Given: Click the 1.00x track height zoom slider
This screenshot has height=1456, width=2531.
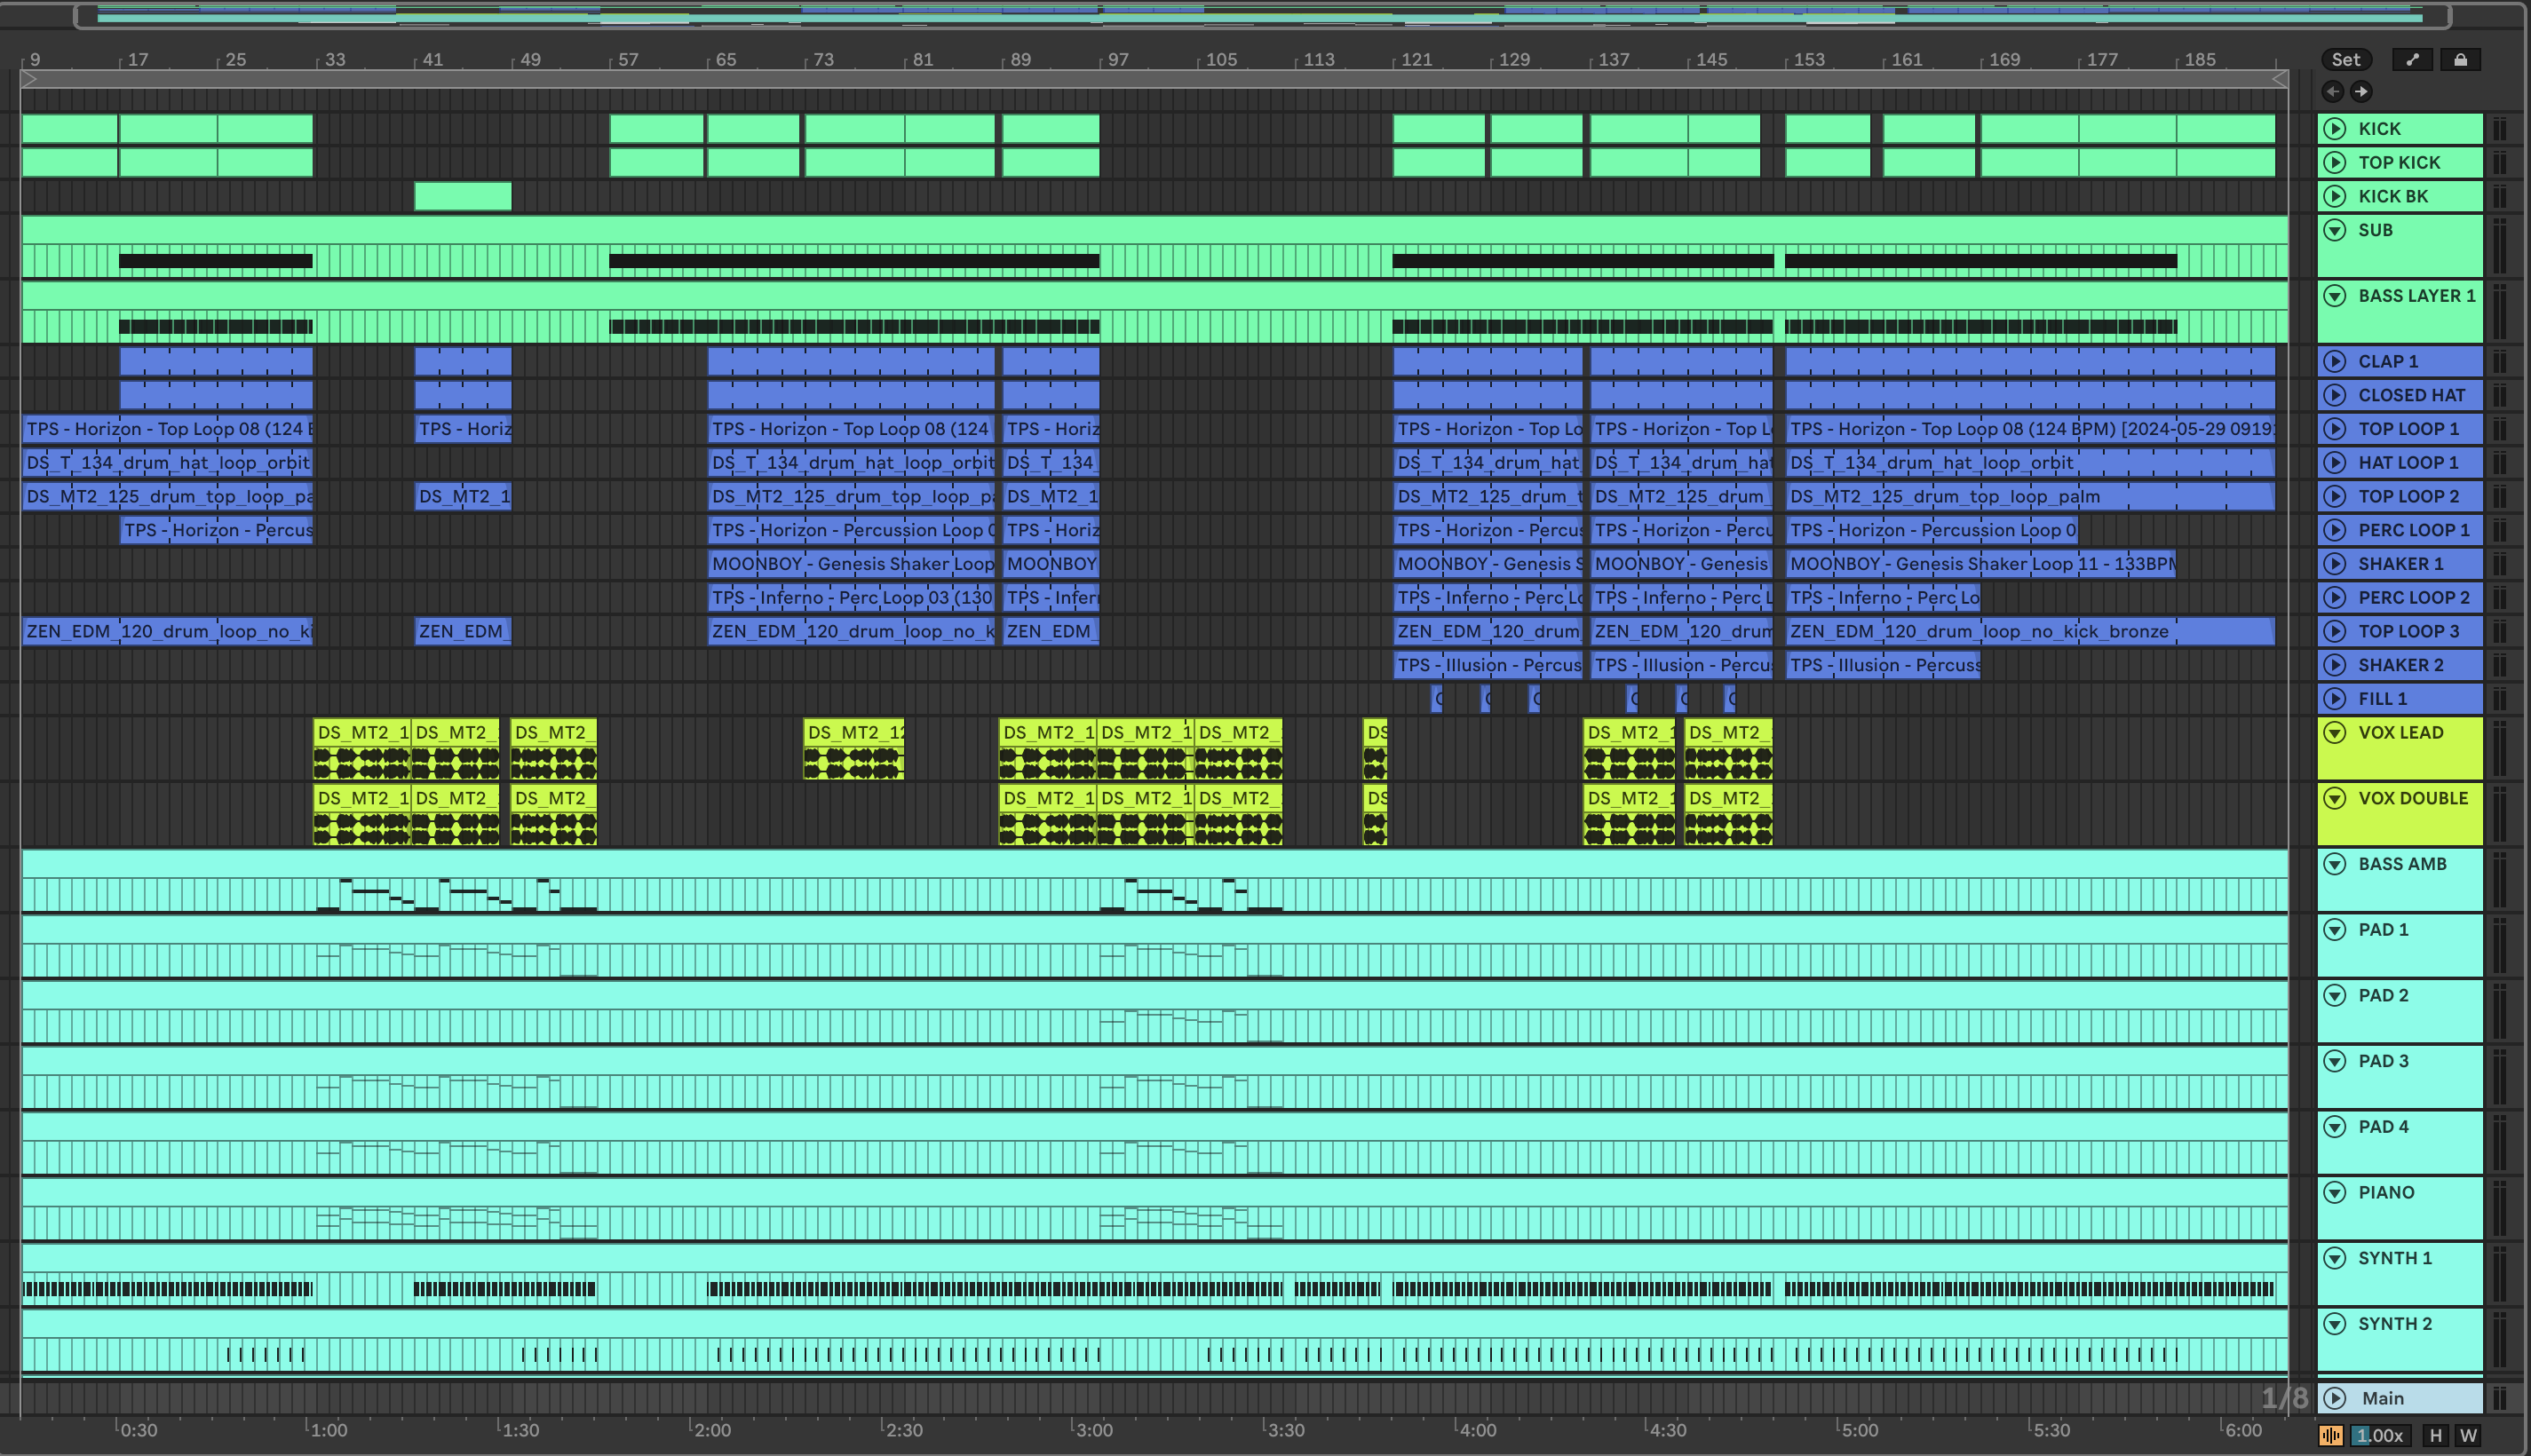Looking at the screenshot, I should click(2379, 1436).
